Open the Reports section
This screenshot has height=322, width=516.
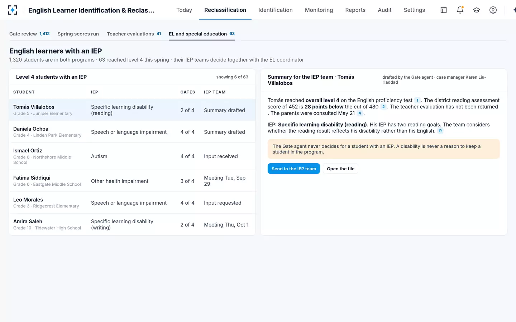pos(355,10)
